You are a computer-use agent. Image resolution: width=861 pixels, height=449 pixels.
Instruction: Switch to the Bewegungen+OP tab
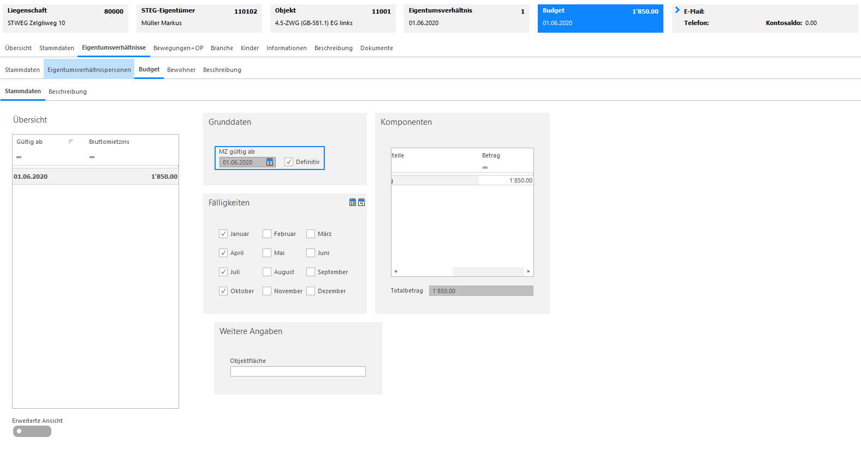point(178,48)
